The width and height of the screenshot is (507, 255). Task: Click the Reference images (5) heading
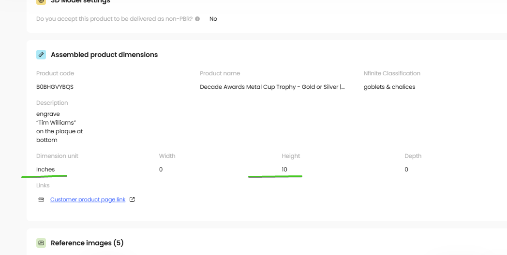[87, 243]
